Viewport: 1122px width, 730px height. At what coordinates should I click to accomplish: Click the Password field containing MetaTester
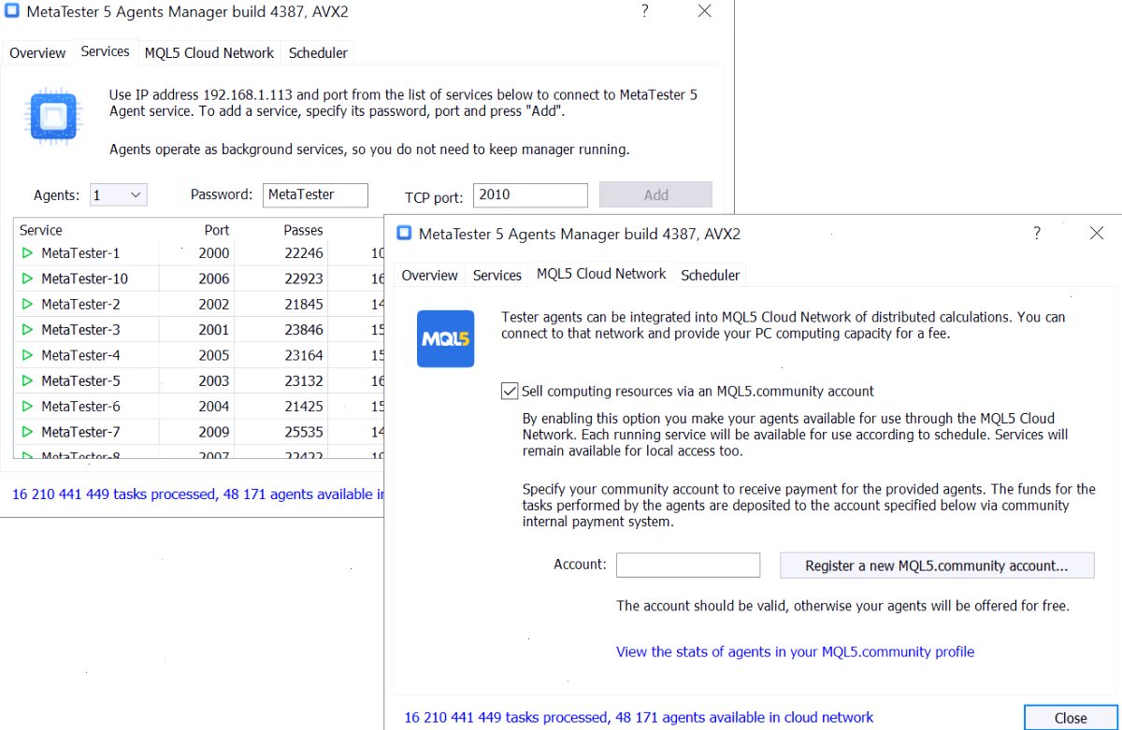click(x=315, y=195)
